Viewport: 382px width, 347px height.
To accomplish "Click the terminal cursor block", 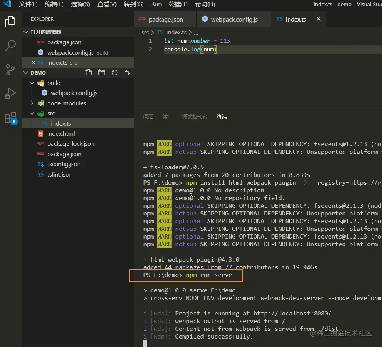I will point(145,344).
